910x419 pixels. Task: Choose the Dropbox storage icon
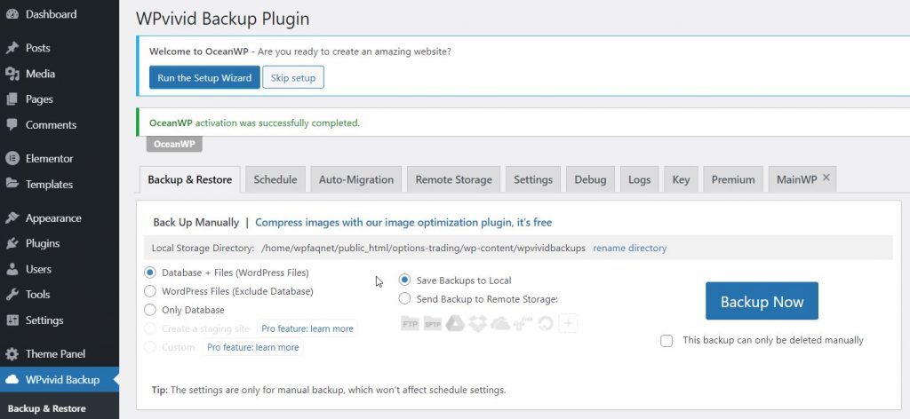(x=477, y=323)
